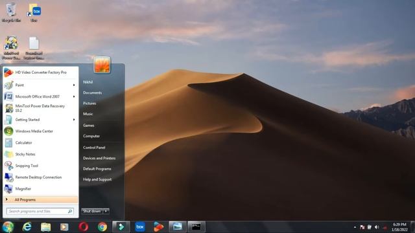Launch Google Chrome from the taskbar

[102, 227]
